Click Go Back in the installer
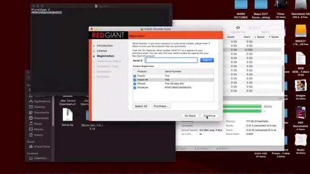 [x=190, y=116]
